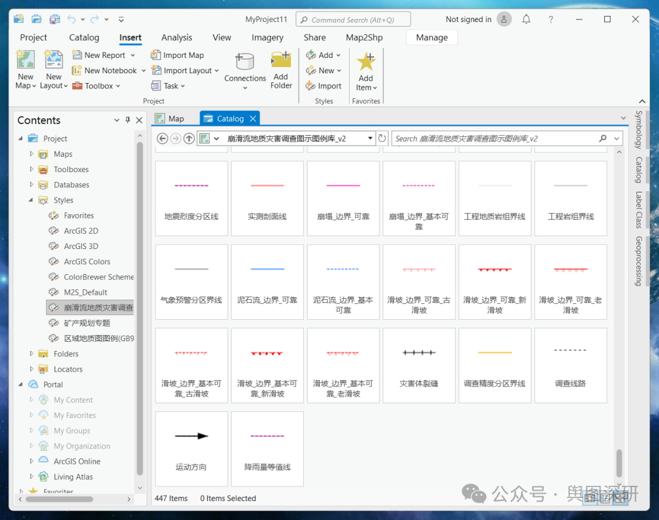659x520 pixels.
Task: Collapse the Styles tree node
Action: [x=31, y=200]
